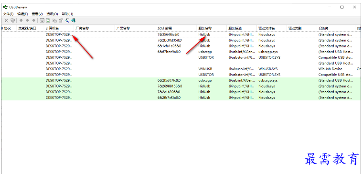This screenshot has width=363, height=174.
Task: Maximize the USBDeview window
Action: [342, 7]
